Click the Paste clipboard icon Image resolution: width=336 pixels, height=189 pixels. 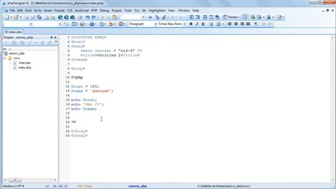pyautogui.click(x=114, y=17)
